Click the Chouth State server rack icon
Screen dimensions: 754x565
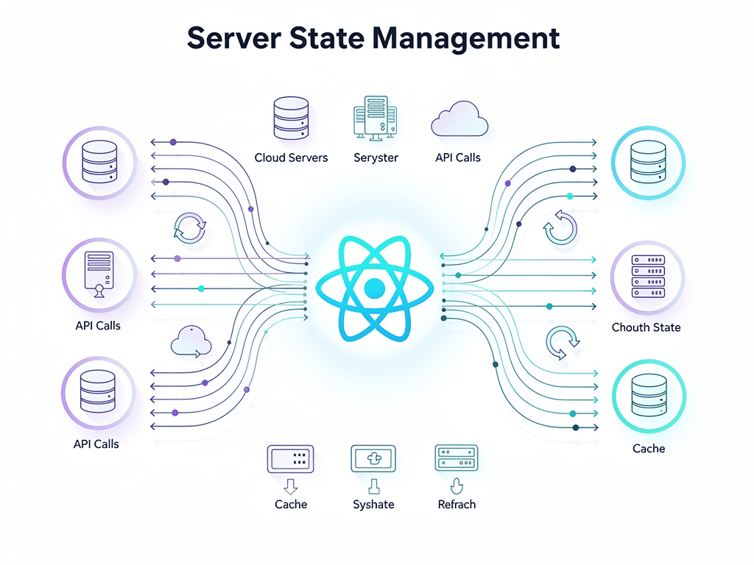pyautogui.click(x=648, y=277)
